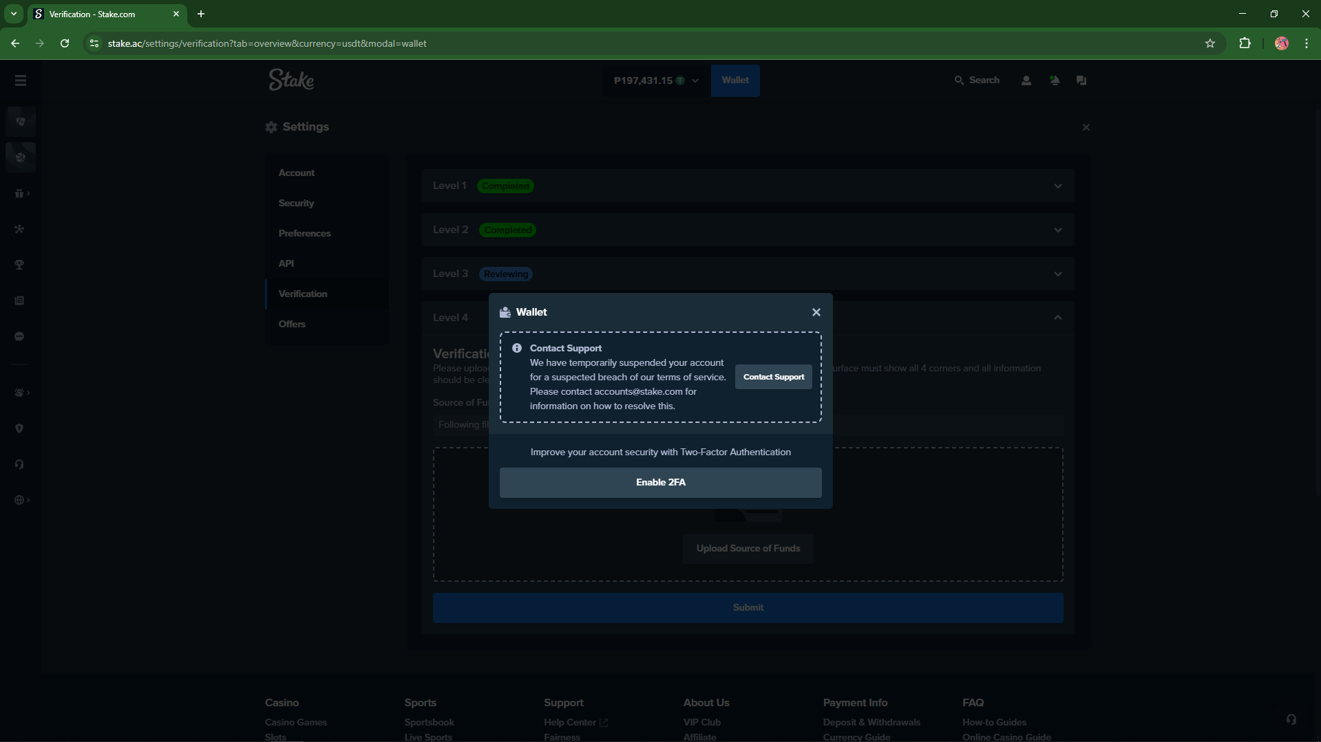Open the Responsible Gambling shield icon

pyautogui.click(x=20, y=428)
